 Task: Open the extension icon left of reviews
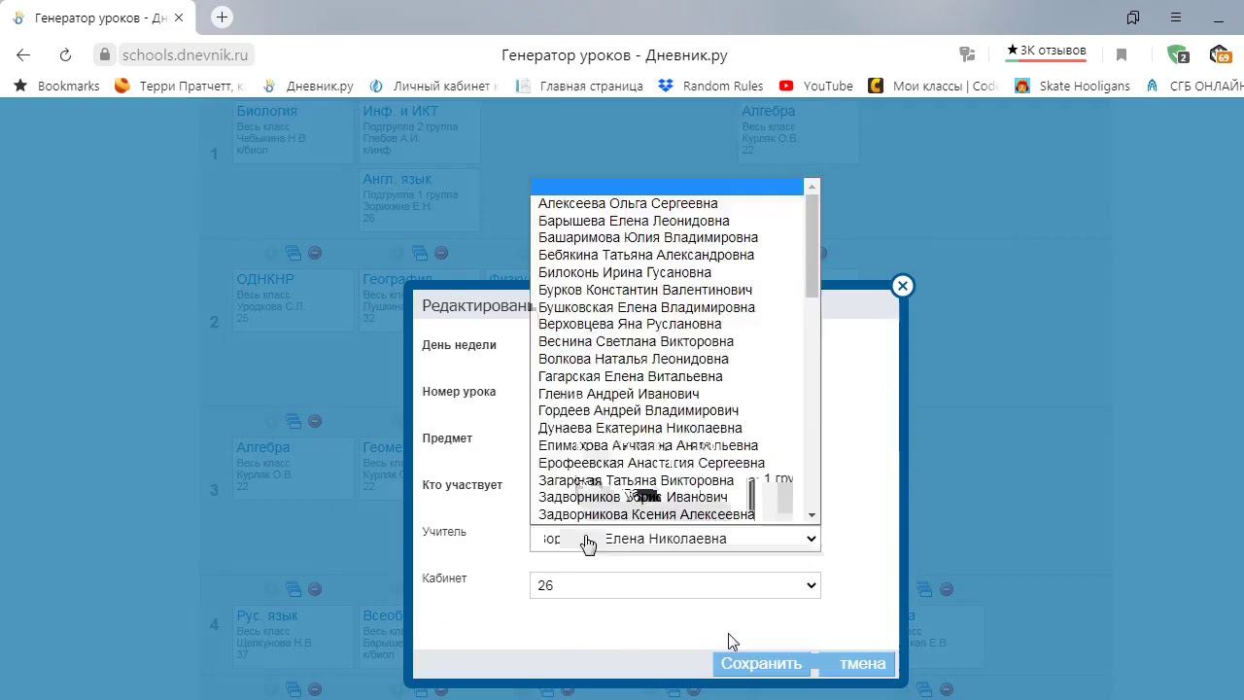(x=967, y=54)
